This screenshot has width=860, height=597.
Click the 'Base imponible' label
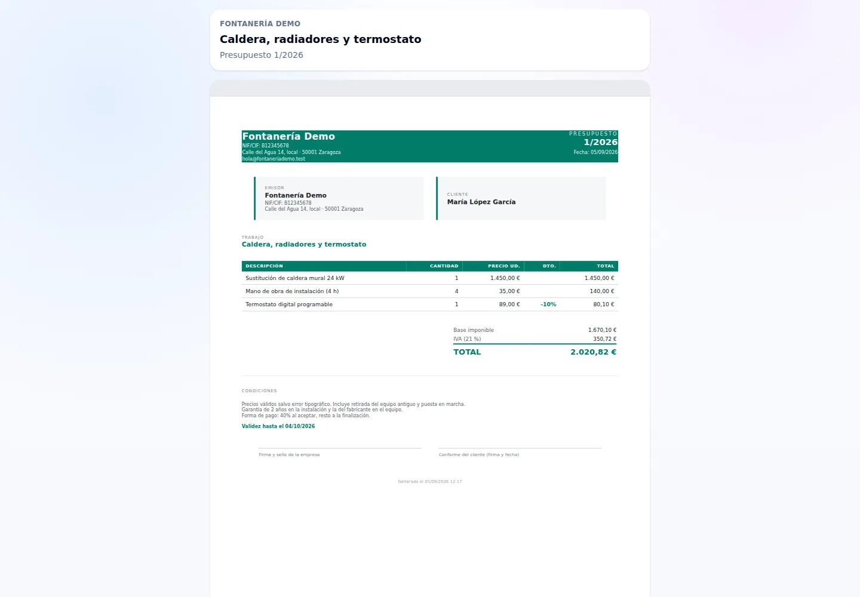[x=474, y=330]
